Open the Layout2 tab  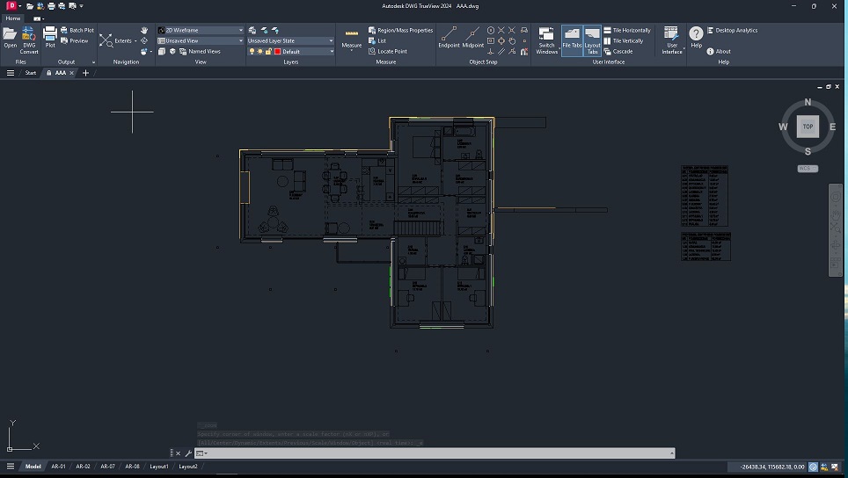(x=187, y=466)
